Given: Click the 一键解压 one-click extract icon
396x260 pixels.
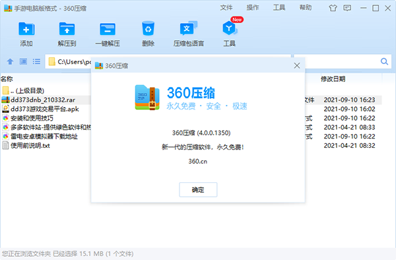Looking at the screenshot, I should click(x=108, y=29).
